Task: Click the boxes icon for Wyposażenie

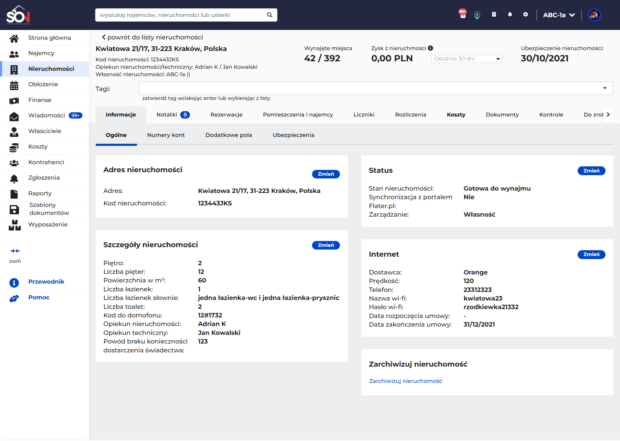Action: click(15, 225)
